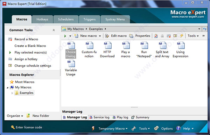Viewport: 210px width, 135px height.
Task: Click the panel splitter handle above Manager Log
Action: 134,107
